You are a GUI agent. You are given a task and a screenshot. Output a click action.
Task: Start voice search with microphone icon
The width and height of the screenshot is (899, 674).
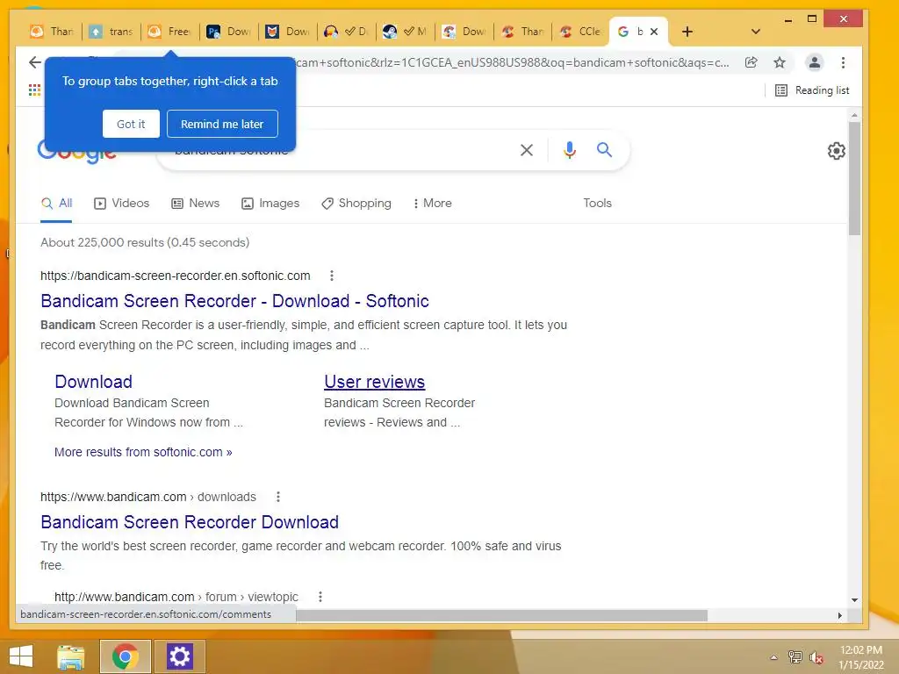pyautogui.click(x=569, y=150)
